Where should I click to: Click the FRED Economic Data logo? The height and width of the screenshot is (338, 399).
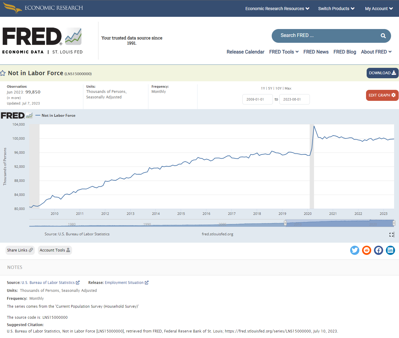click(42, 41)
